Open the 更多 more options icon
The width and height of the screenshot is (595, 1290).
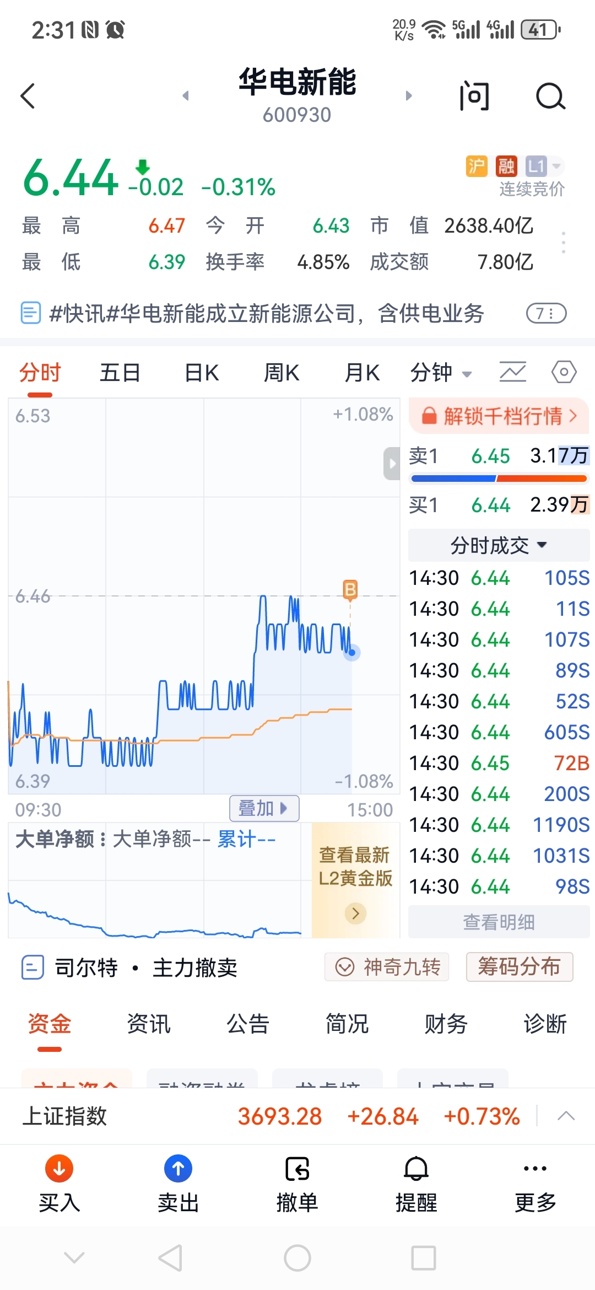[x=535, y=1168]
